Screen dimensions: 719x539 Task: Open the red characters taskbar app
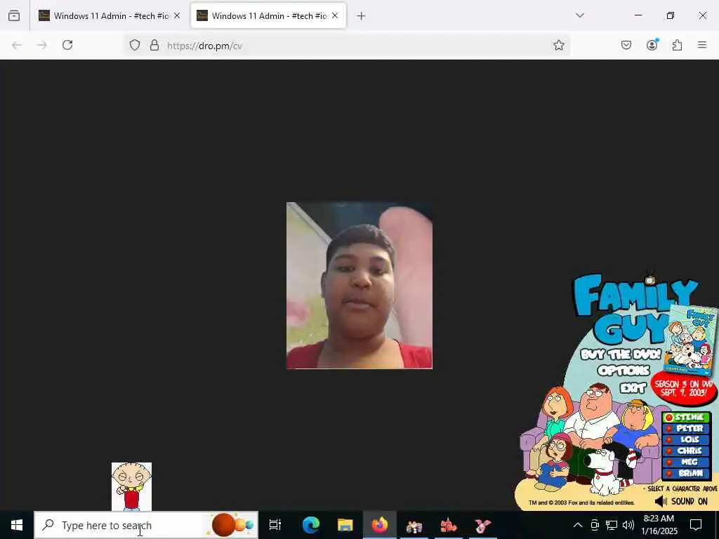(449, 526)
